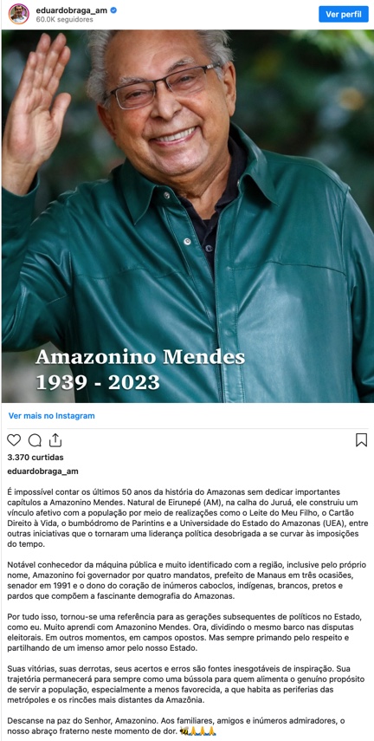374x741 pixels.
Task: Click the Amazonino Mendes name overlay
Action: pos(140,358)
